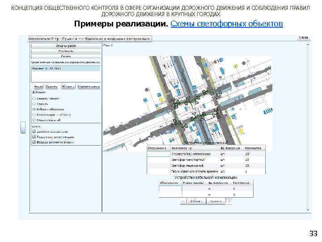Choose the Удалить action radio option

(34, 104)
